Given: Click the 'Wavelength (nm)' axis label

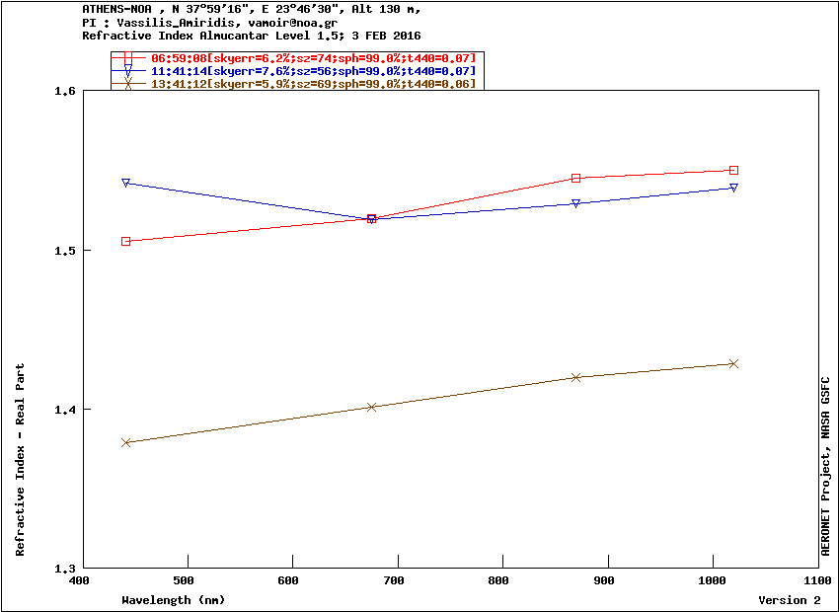Looking at the screenshot, I should click(174, 600).
